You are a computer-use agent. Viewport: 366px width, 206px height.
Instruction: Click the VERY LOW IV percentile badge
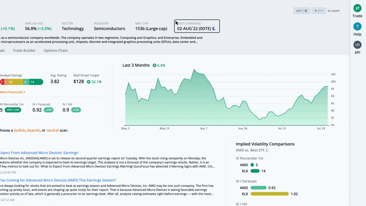coord(13,110)
